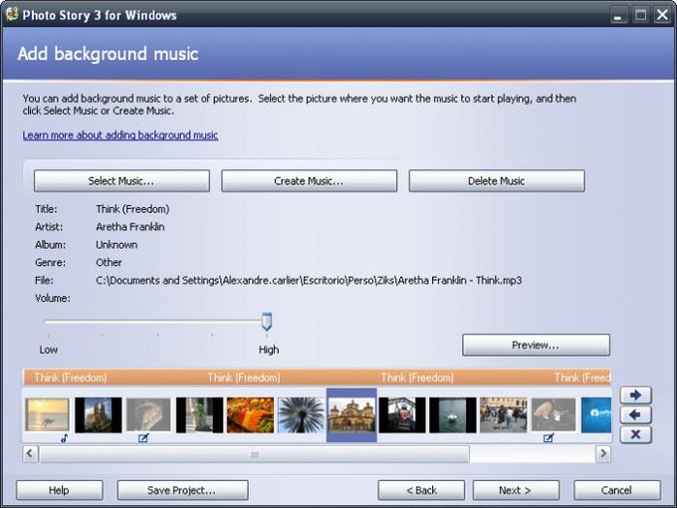Remove selected picture with X button

pyautogui.click(x=635, y=434)
